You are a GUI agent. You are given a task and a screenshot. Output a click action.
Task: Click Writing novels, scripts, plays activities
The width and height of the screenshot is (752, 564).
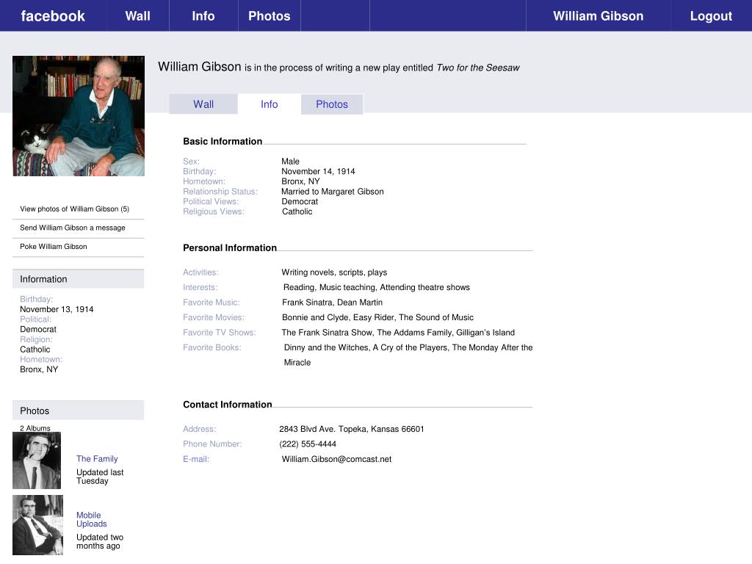[x=334, y=272]
